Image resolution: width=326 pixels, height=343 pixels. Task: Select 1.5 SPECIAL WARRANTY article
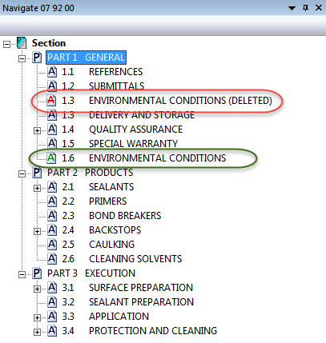tap(120, 144)
